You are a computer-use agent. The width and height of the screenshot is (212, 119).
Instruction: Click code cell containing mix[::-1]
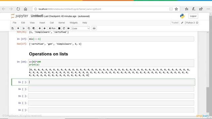[x=111, y=39]
